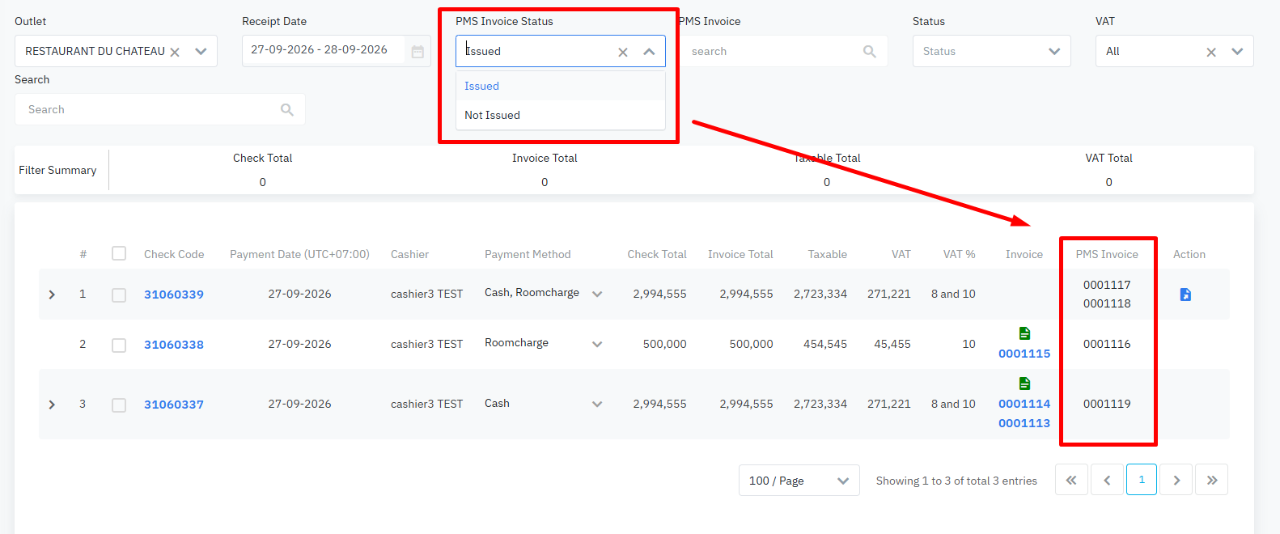Open check code 31060338

[174, 345]
